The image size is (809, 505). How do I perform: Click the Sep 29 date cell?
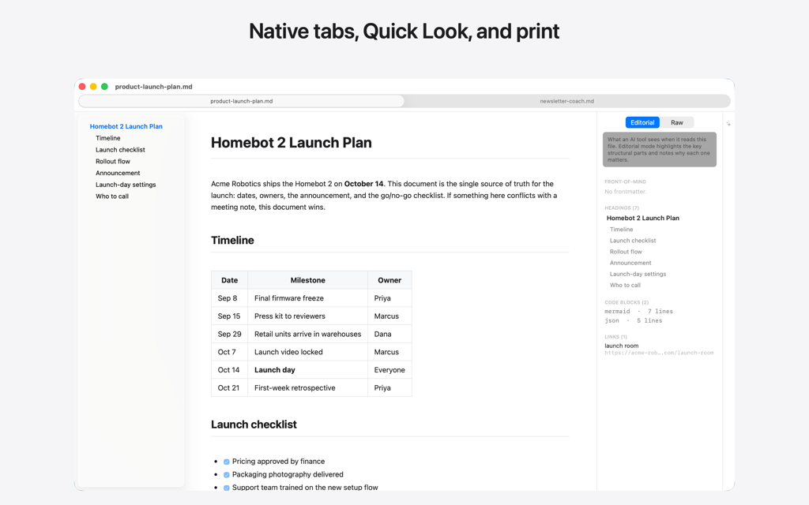(230, 335)
